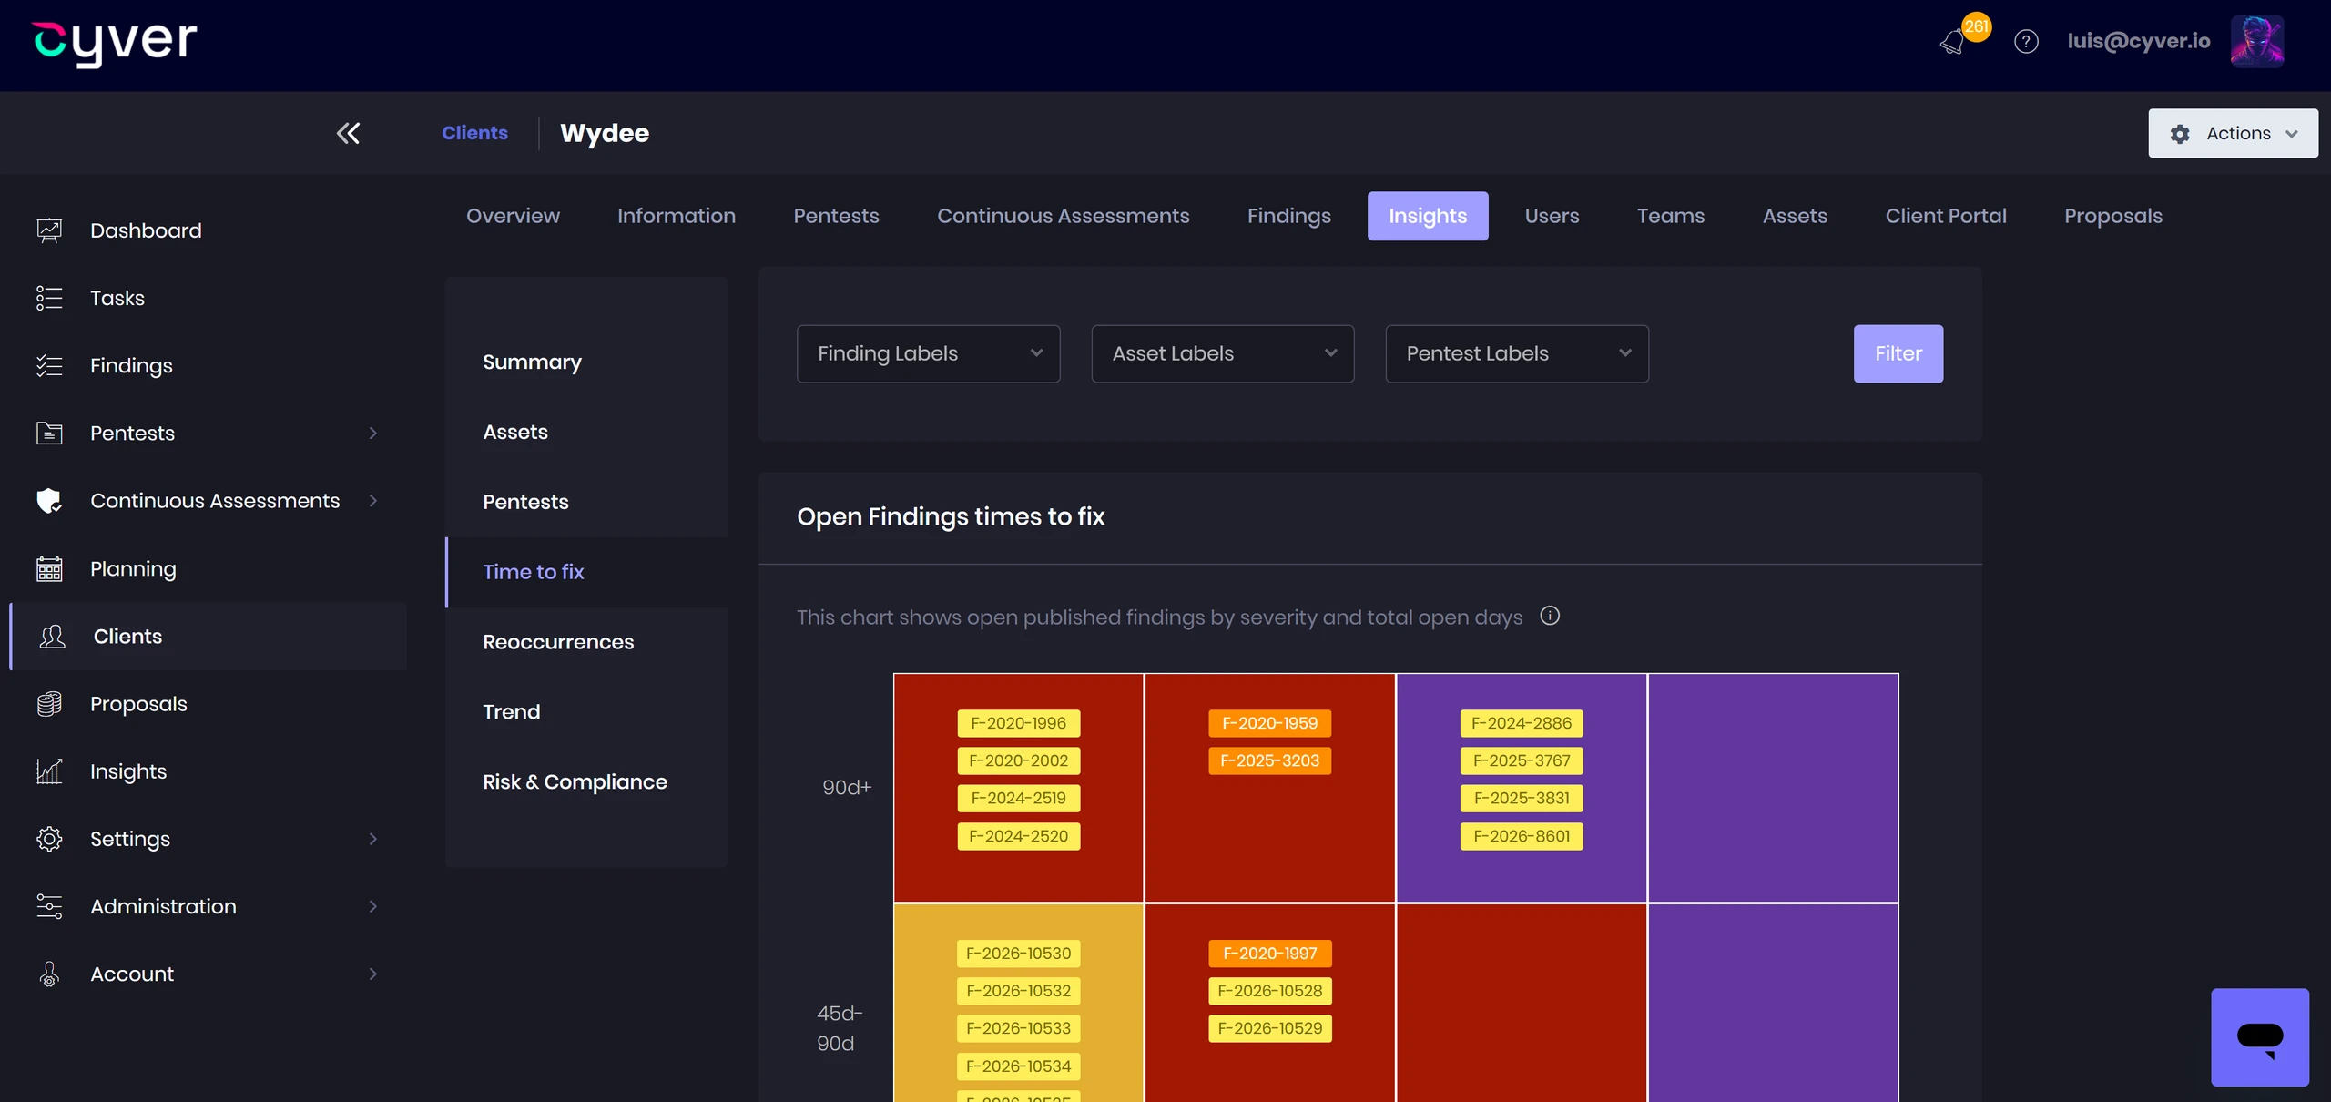The width and height of the screenshot is (2331, 1102).
Task: Click the chart info icon
Action: click(x=1550, y=617)
